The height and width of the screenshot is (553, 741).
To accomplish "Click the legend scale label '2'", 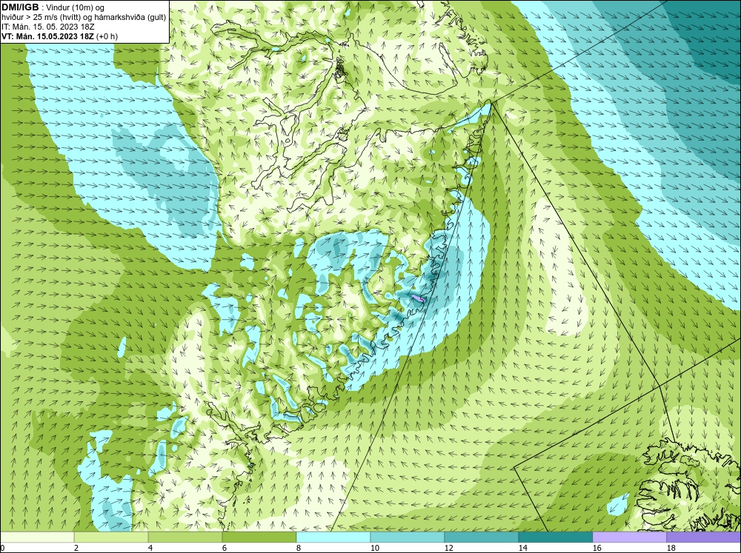I will click(x=76, y=548).
